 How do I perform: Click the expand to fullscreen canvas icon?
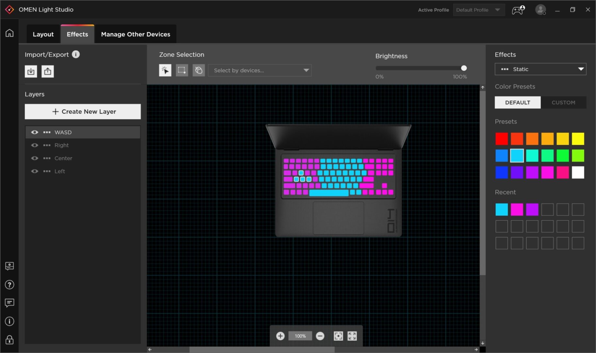pyautogui.click(x=352, y=336)
